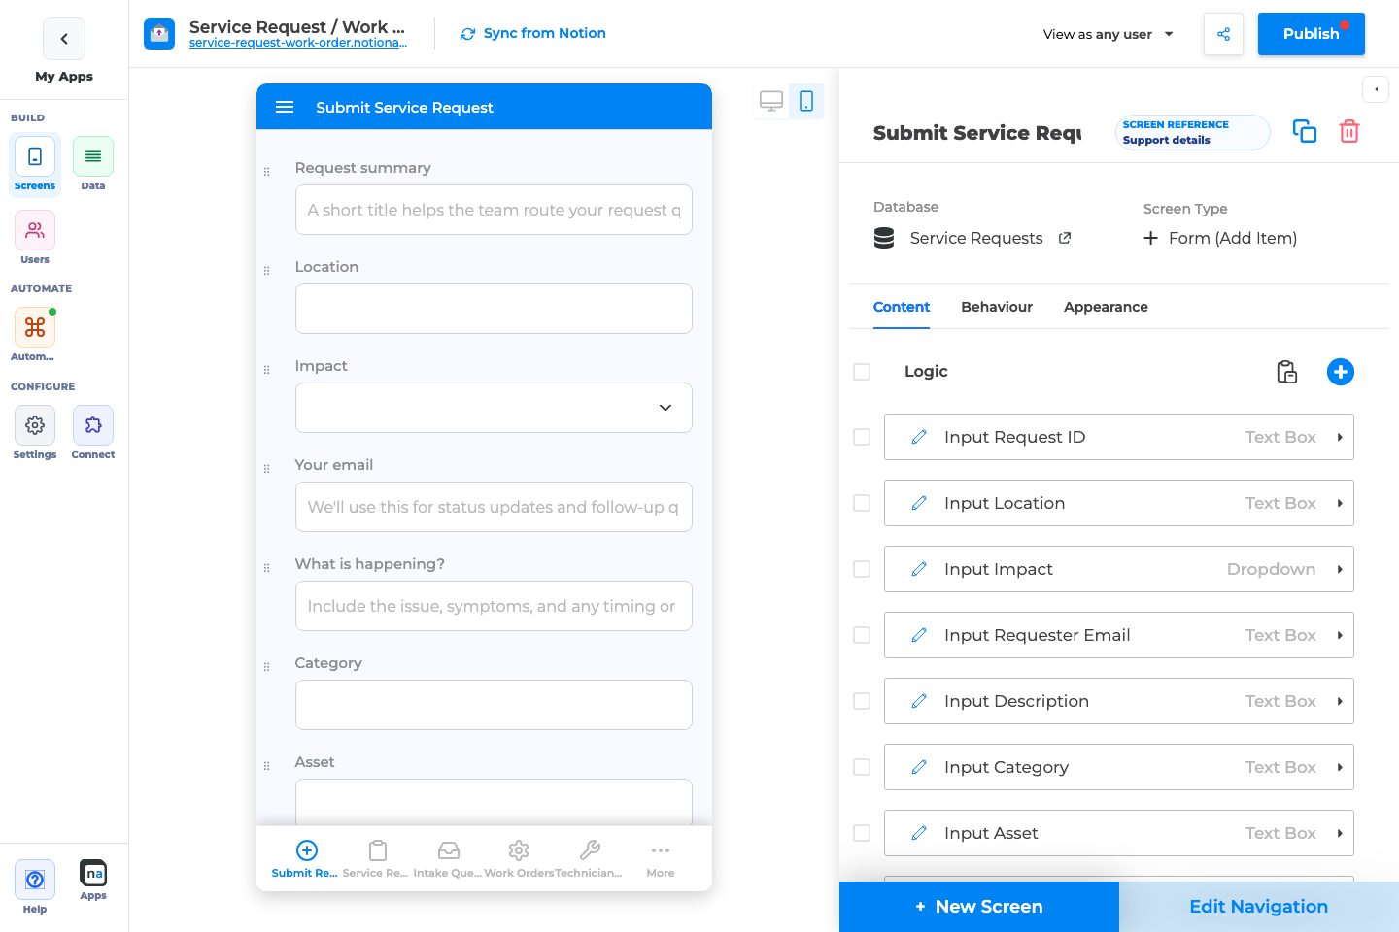Switch preview to desktop view

coord(771,101)
